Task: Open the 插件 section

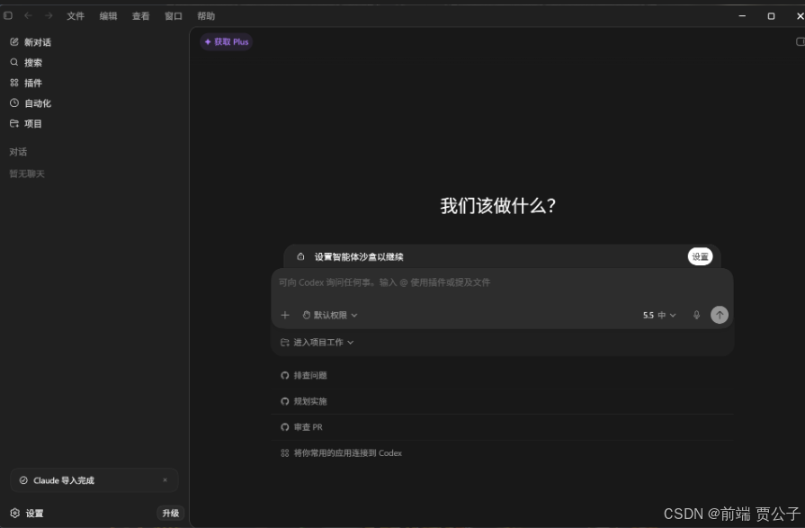Action: (26, 83)
